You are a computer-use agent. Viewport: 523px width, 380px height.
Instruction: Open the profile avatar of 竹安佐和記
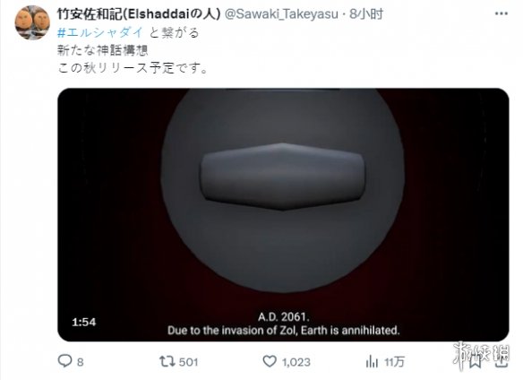click(x=32, y=22)
